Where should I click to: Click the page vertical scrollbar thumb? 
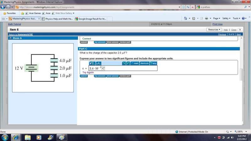click(x=241, y=75)
